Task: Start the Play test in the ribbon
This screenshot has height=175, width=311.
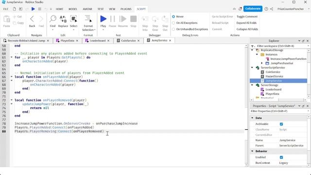Action: point(103,19)
